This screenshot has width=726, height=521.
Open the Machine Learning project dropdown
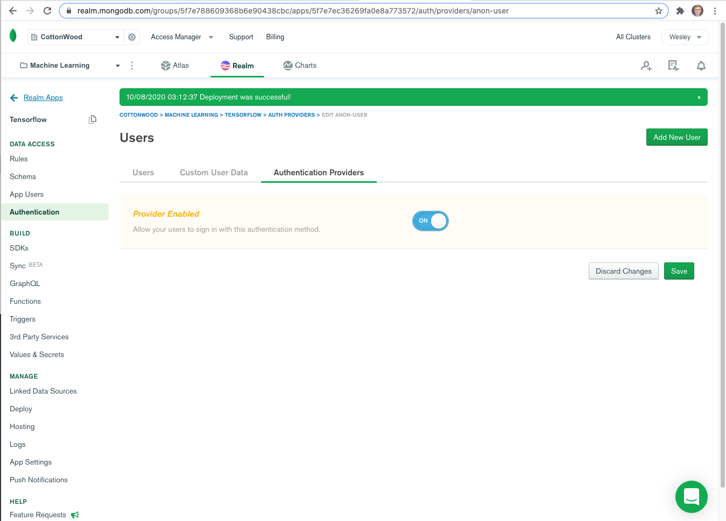pyautogui.click(x=70, y=66)
